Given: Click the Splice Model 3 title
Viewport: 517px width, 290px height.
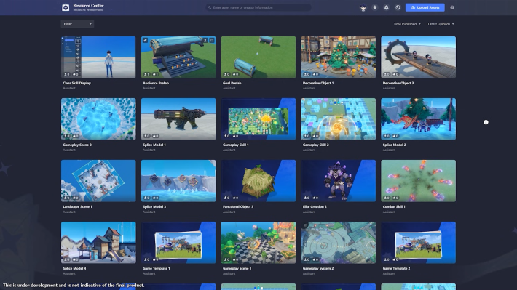Looking at the screenshot, I should [x=154, y=206].
